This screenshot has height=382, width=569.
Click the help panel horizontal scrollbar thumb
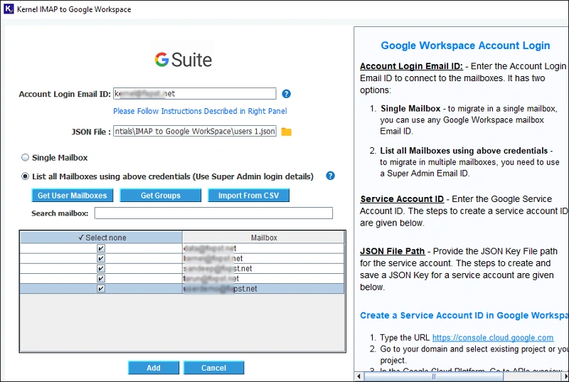[x=433, y=376]
